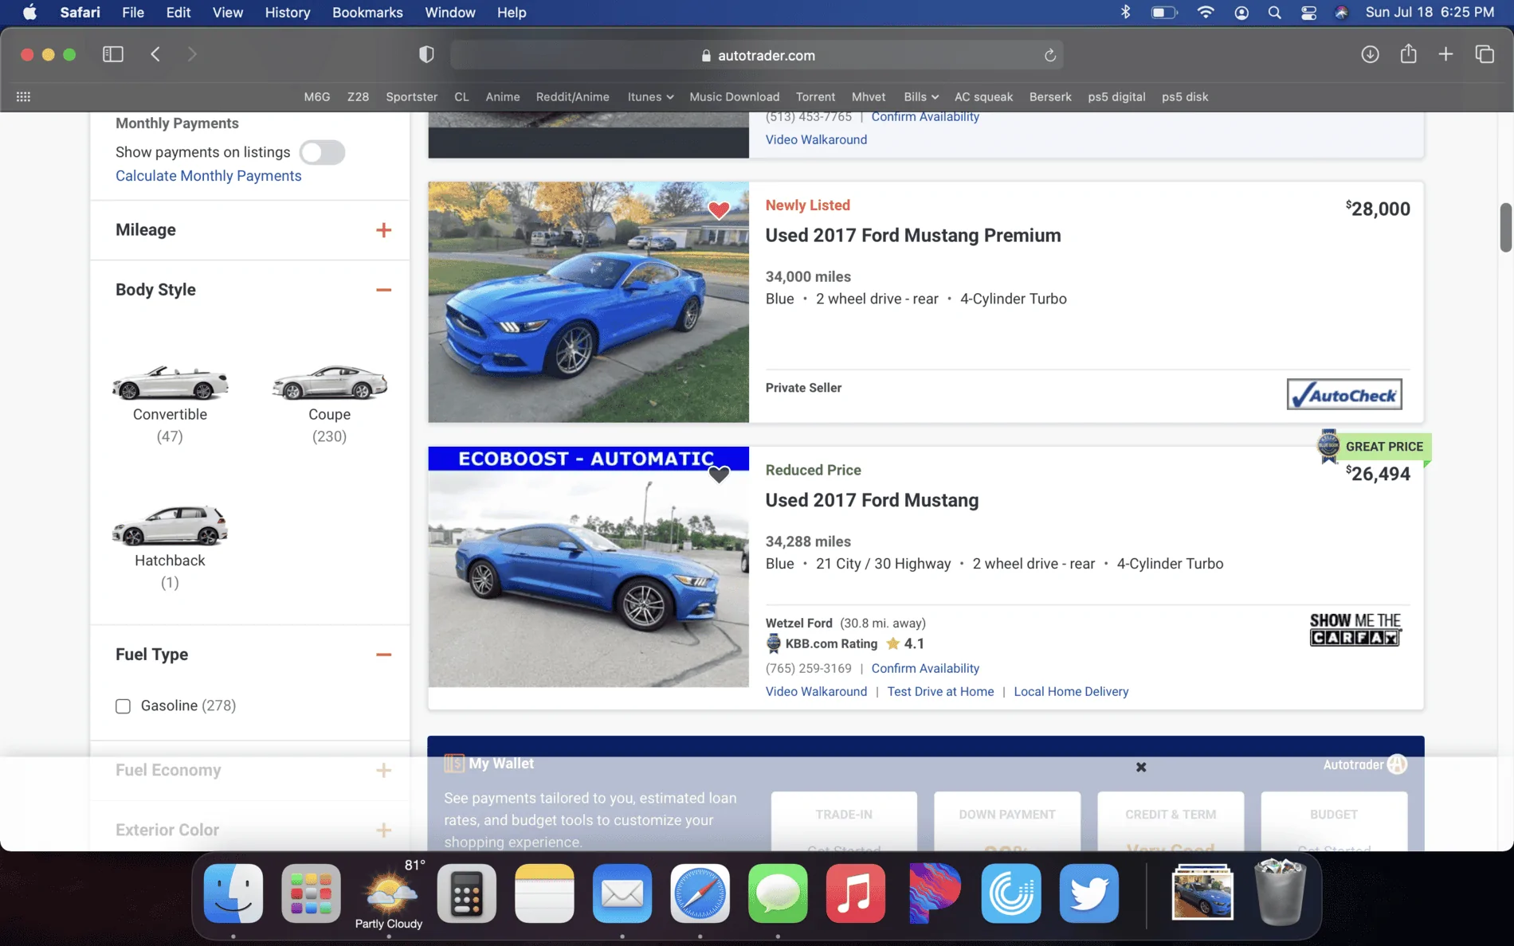This screenshot has height=946, width=1514.
Task: Open the Credit & Term wallet card
Action: (x=1171, y=821)
